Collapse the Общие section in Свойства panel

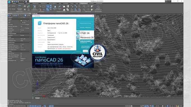30,19
